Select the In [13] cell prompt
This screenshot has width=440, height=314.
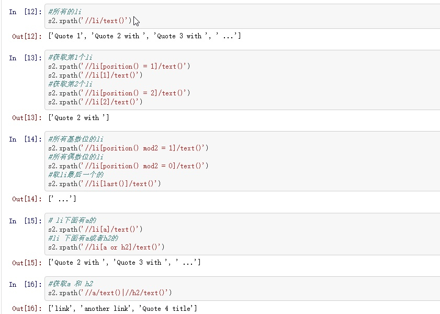(25, 58)
